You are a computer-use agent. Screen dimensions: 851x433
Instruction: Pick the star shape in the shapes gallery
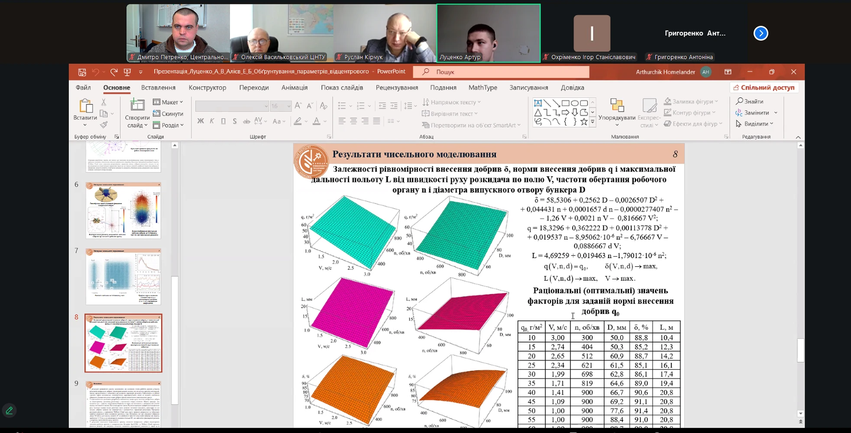[x=584, y=122]
